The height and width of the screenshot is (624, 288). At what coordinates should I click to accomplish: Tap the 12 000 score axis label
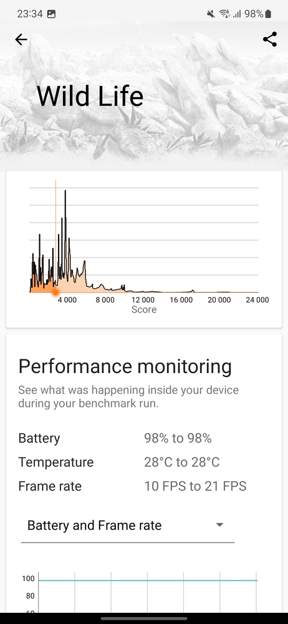coord(143,300)
